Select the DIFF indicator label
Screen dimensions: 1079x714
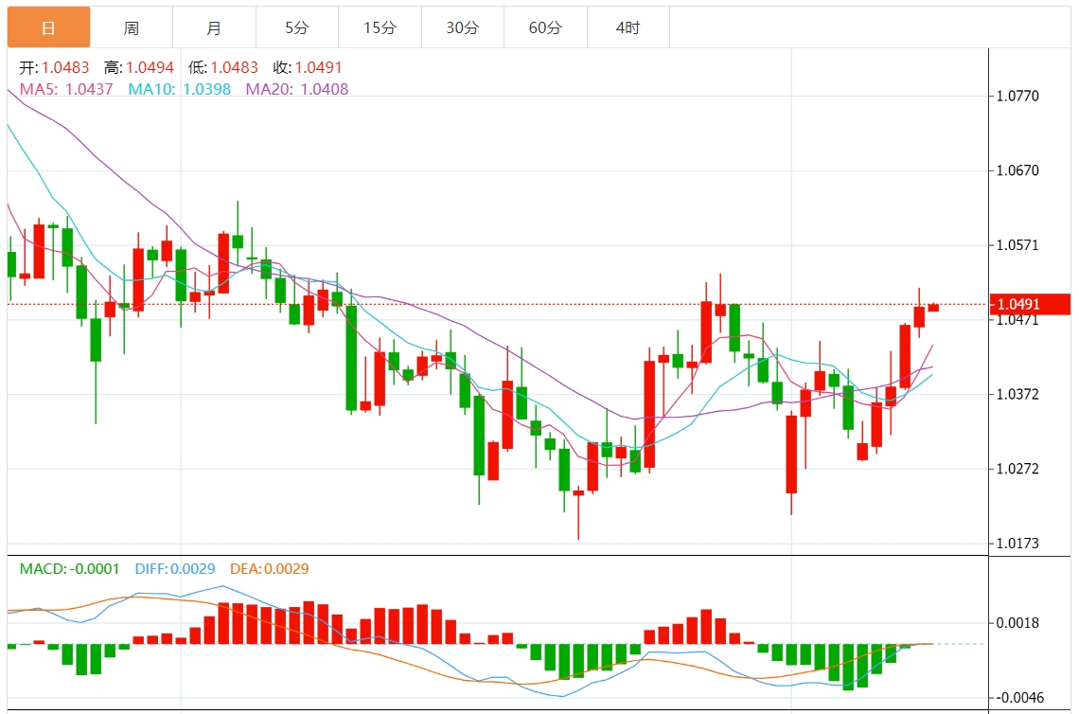[x=174, y=569]
